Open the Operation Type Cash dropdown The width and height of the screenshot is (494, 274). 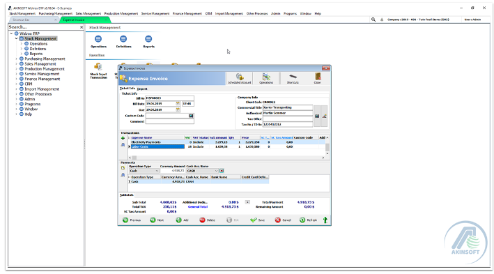pyautogui.click(x=157, y=171)
